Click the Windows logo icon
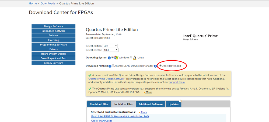Image resolution: width=269 pixels, height=122 pixels. click(116, 58)
